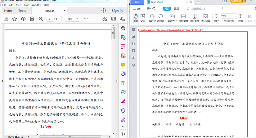
Task: Click the add person share icon
Action: [x=122, y=19]
